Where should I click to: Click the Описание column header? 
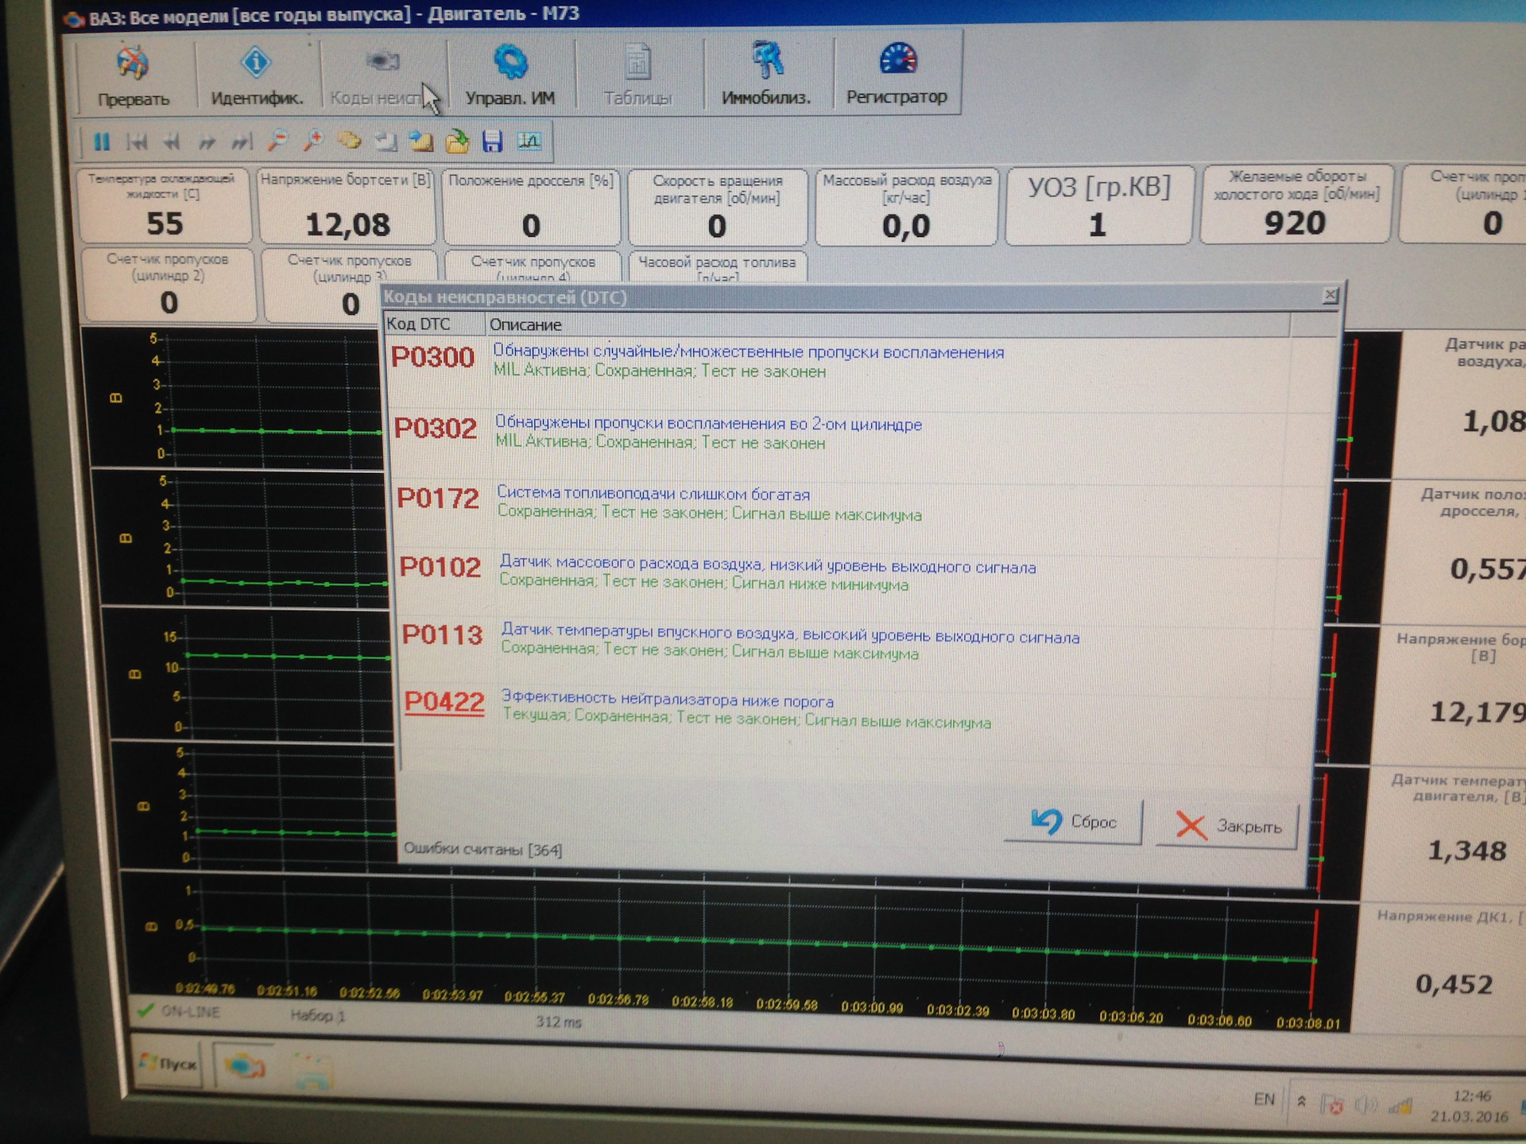[525, 324]
